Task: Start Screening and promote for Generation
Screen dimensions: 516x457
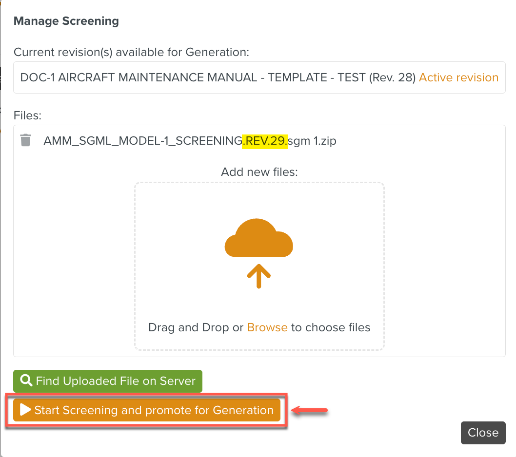Action: tap(147, 410)
